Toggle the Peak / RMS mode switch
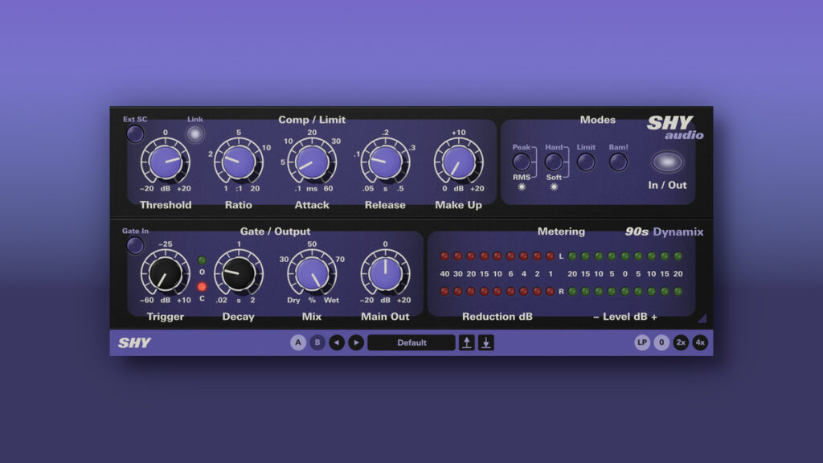This screenshot has height=463, width=823. (522, 162)
